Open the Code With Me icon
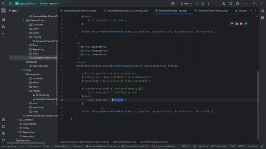 pyautogui.click(x=224, y=3)
